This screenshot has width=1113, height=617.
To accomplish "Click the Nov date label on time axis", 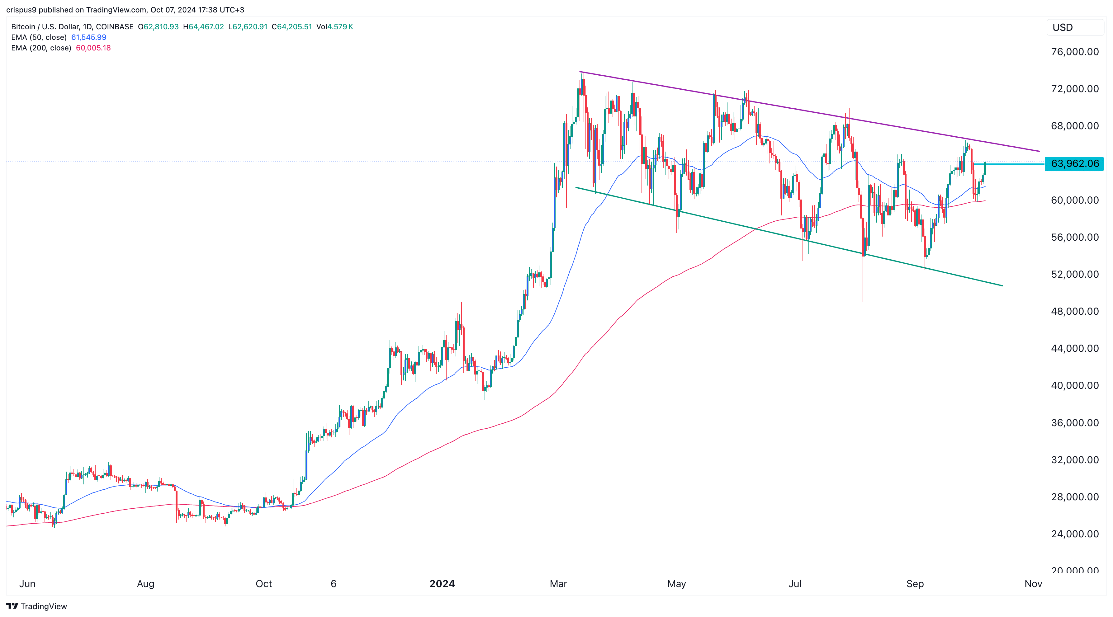I will (x=1033, y=584).
